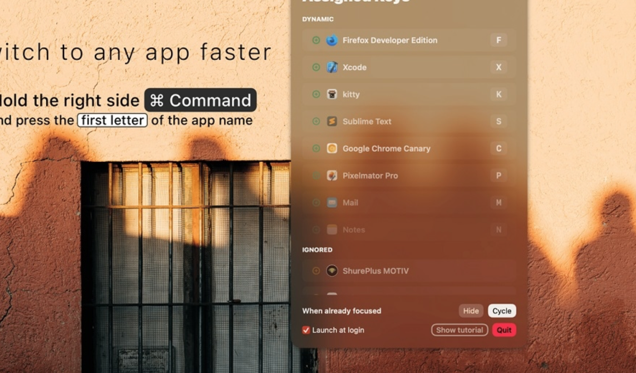Select Cycle for When already focused

[502, 311]
